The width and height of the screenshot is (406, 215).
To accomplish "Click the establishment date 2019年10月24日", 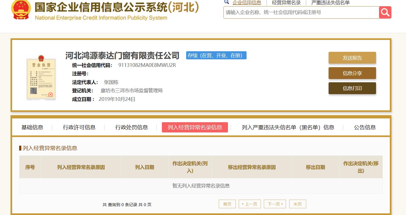I will click(x=117, y=99).
